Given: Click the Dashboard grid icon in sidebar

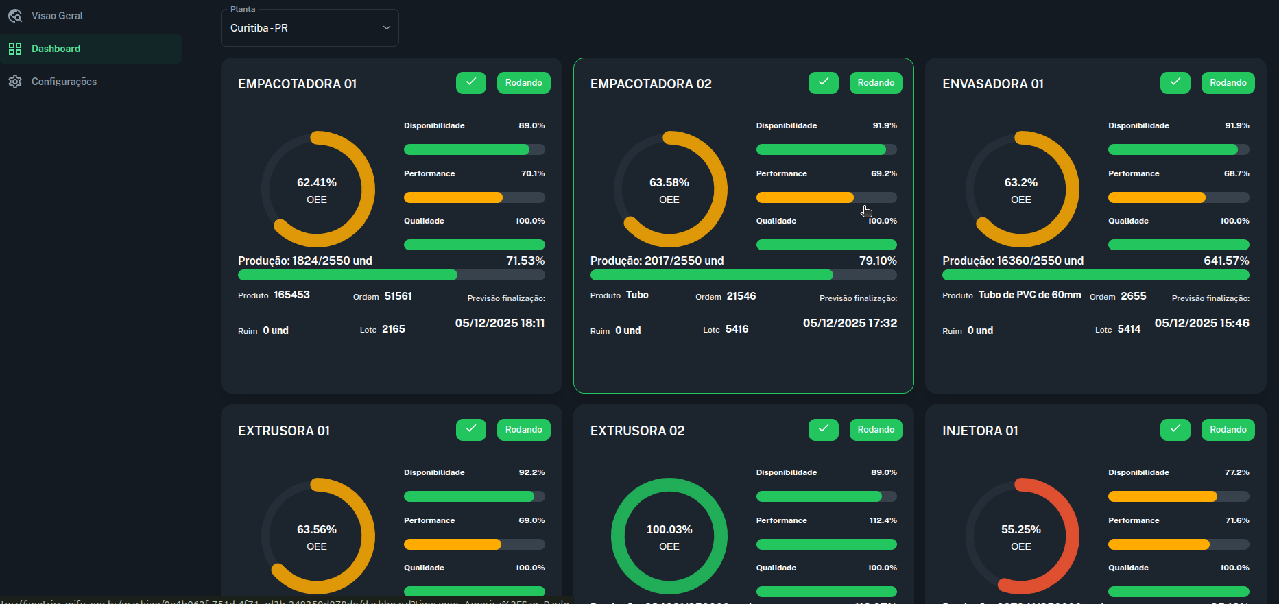Looking at the screenshot, I should tap(15, 49).
